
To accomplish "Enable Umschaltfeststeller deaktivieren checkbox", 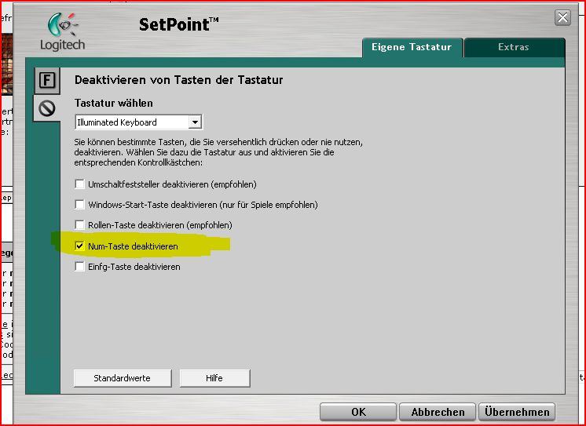I will 79,184.
